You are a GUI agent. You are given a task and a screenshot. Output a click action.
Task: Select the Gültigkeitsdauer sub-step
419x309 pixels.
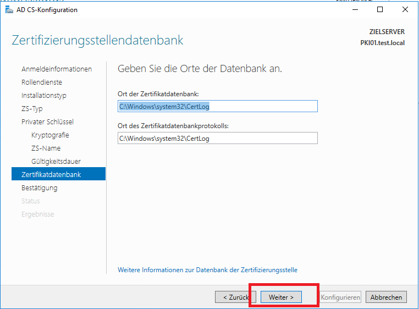pyautogui.click(x=56, y=161)
